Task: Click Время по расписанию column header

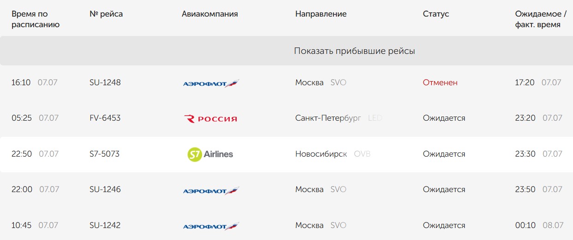Action: [36, 19]
